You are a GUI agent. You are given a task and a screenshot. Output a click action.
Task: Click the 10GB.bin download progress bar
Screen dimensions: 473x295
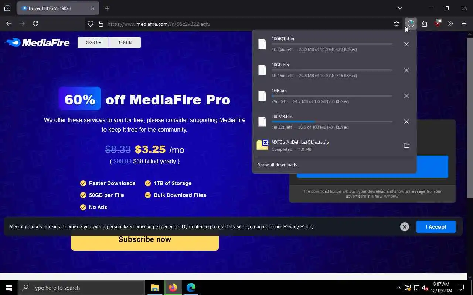[x=332, y=70]
